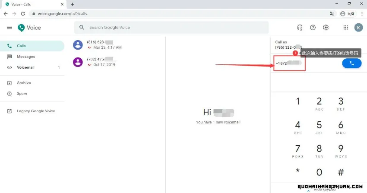
Task: Click the translate page icon
Action: (332, 14)
